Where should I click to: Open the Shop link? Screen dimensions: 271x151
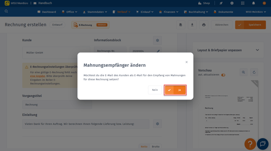(x=204, y=3)
